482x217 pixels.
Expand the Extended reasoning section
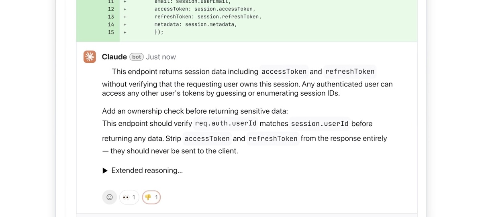tap(143, 171)
